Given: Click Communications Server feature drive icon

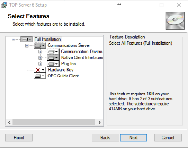Looking at the screenshot, I should (x=40, y=45).
